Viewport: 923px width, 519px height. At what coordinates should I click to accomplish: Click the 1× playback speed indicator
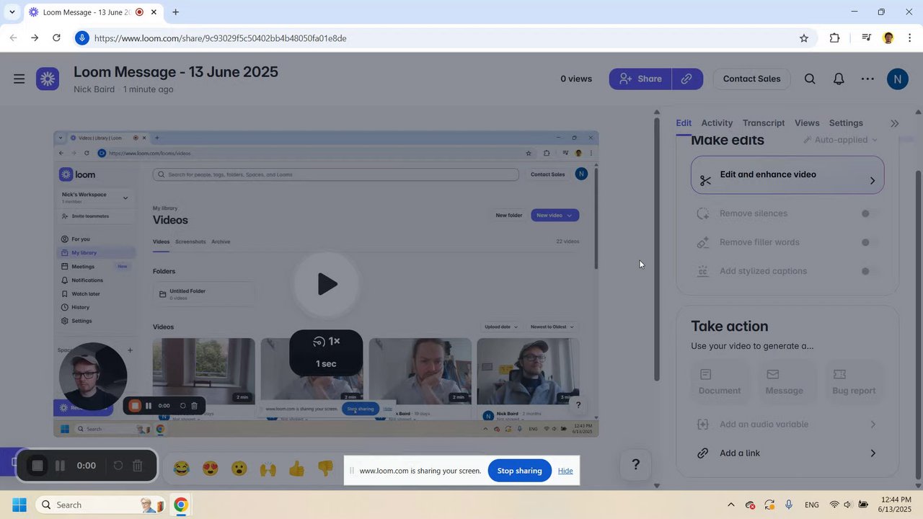[x=327, y=341]
